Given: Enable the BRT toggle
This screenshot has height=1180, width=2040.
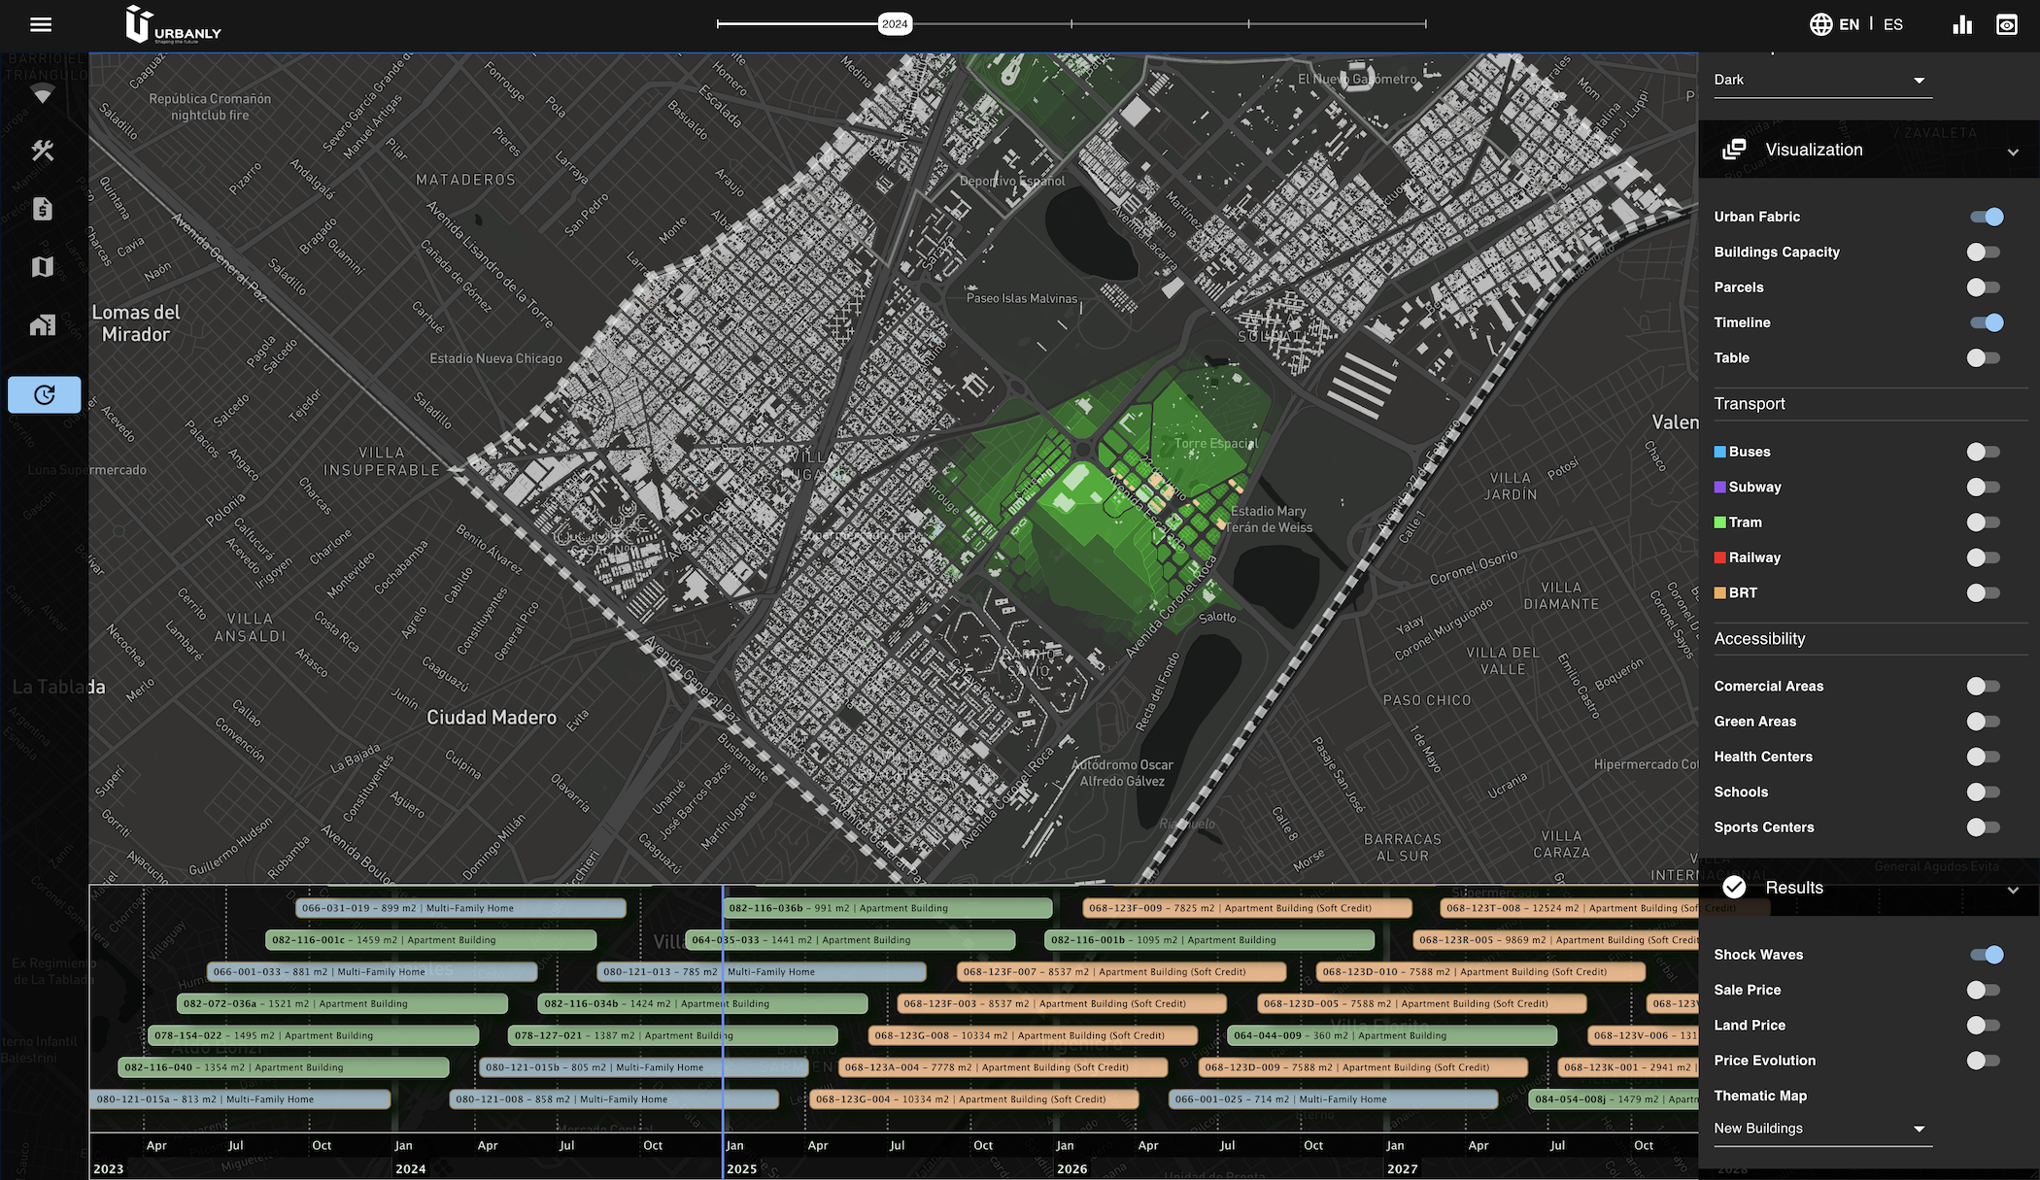Looking at the screenshot, I should pyautogui.click(x=1983, y=593).
